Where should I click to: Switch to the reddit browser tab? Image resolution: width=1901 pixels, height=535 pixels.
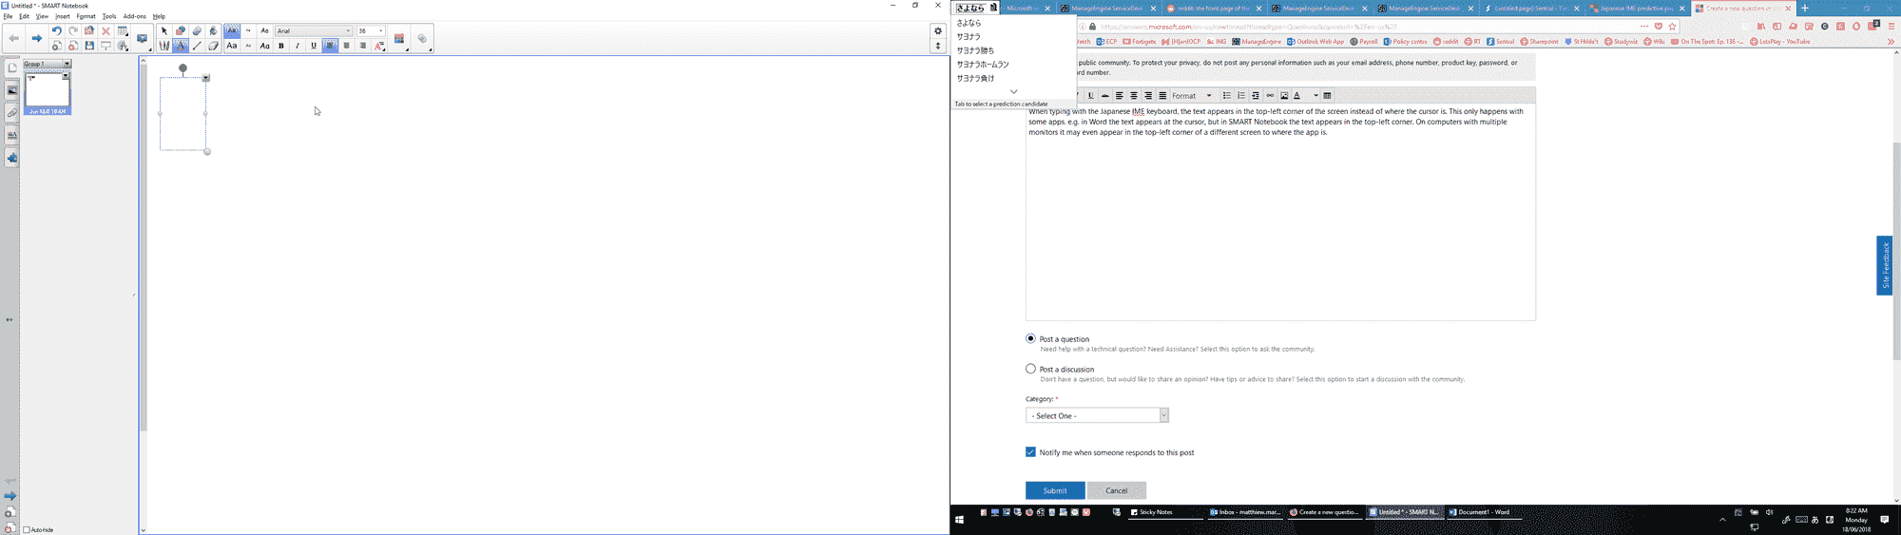point(1213,8)
